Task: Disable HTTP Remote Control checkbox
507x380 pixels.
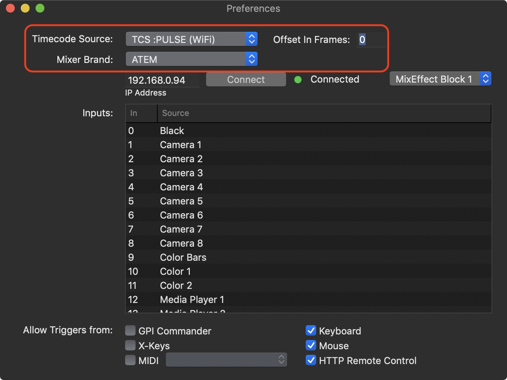Action: [x=311, y=360]
